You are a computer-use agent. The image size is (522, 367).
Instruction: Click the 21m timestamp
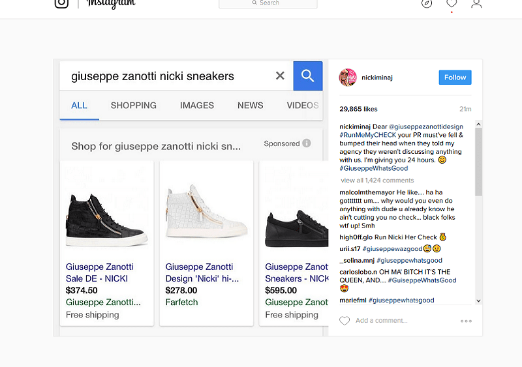(465, 109)
